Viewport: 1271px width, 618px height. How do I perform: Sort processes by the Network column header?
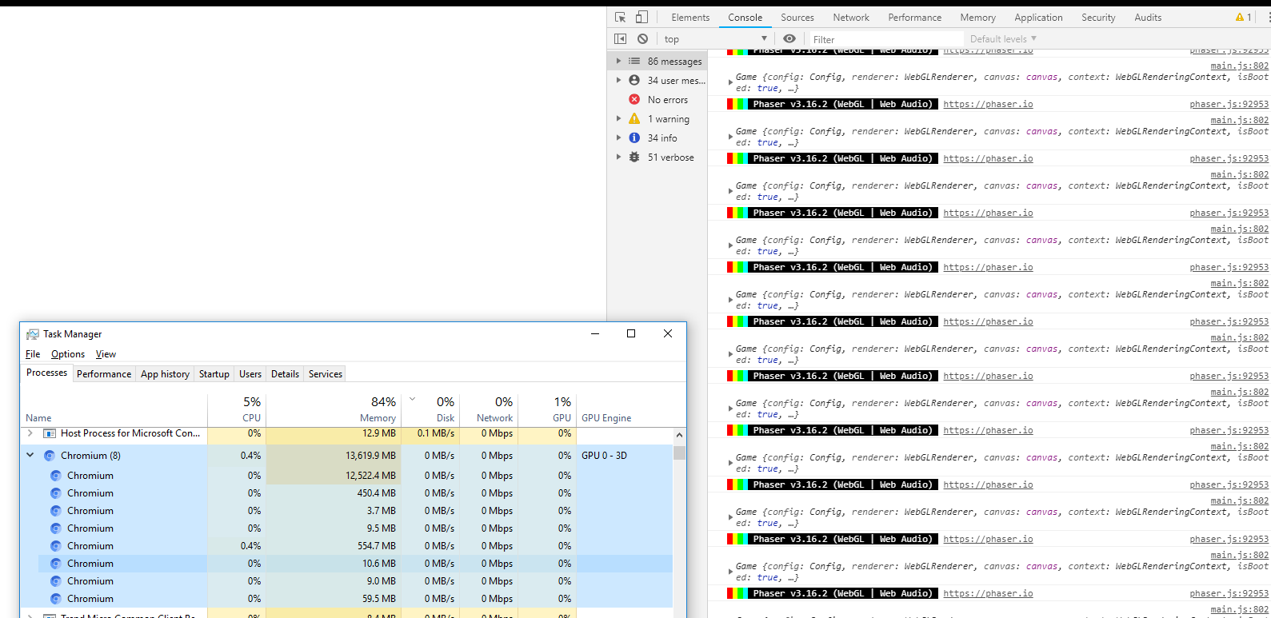tap(489, 409)
